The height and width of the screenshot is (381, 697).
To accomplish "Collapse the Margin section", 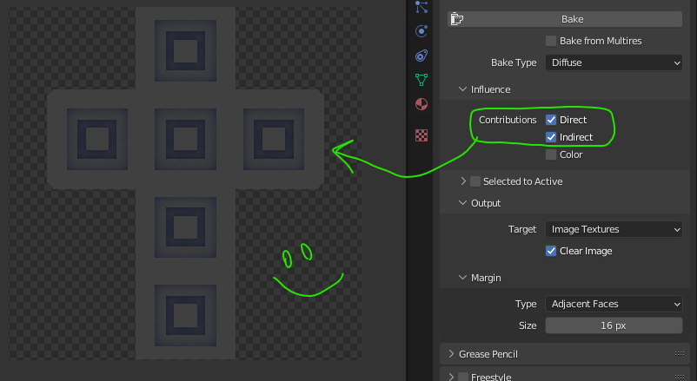I will 462,278.
